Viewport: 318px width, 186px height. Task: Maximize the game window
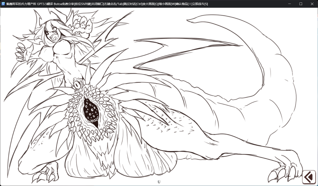300,4
